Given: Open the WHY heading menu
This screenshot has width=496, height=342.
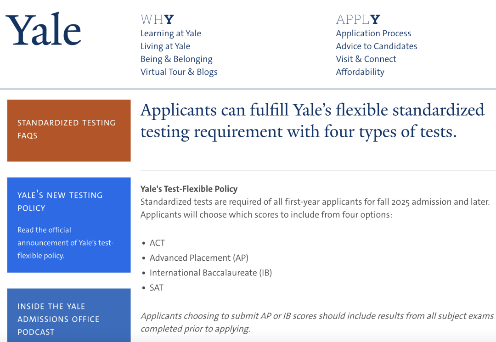Looking at the screenshot, I should tap(157, 20).
